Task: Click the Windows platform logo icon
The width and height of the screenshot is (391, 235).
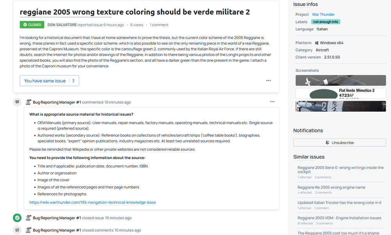Action: click(x=316, y=43)
